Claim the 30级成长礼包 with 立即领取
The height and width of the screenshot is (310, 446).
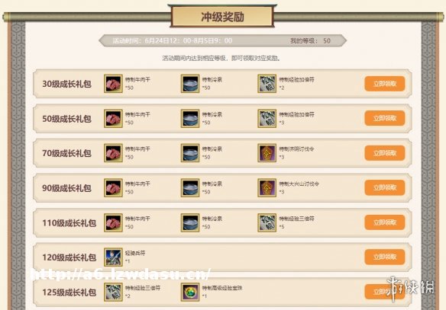pyautogui.click(x=385, y=84)
